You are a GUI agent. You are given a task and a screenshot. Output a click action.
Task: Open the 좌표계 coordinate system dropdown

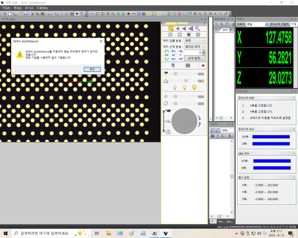pos(257,24)
